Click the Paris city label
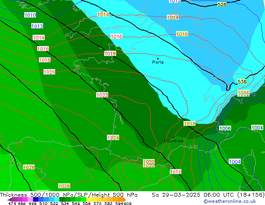This screenshot has width=265, height=205. [x=158, y=62]
